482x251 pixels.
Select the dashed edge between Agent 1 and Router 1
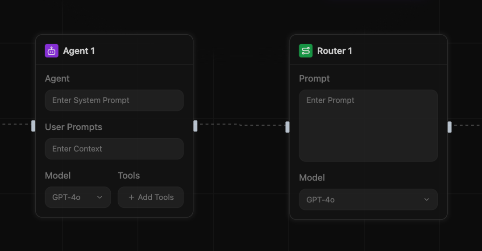(x=241, y=125)
